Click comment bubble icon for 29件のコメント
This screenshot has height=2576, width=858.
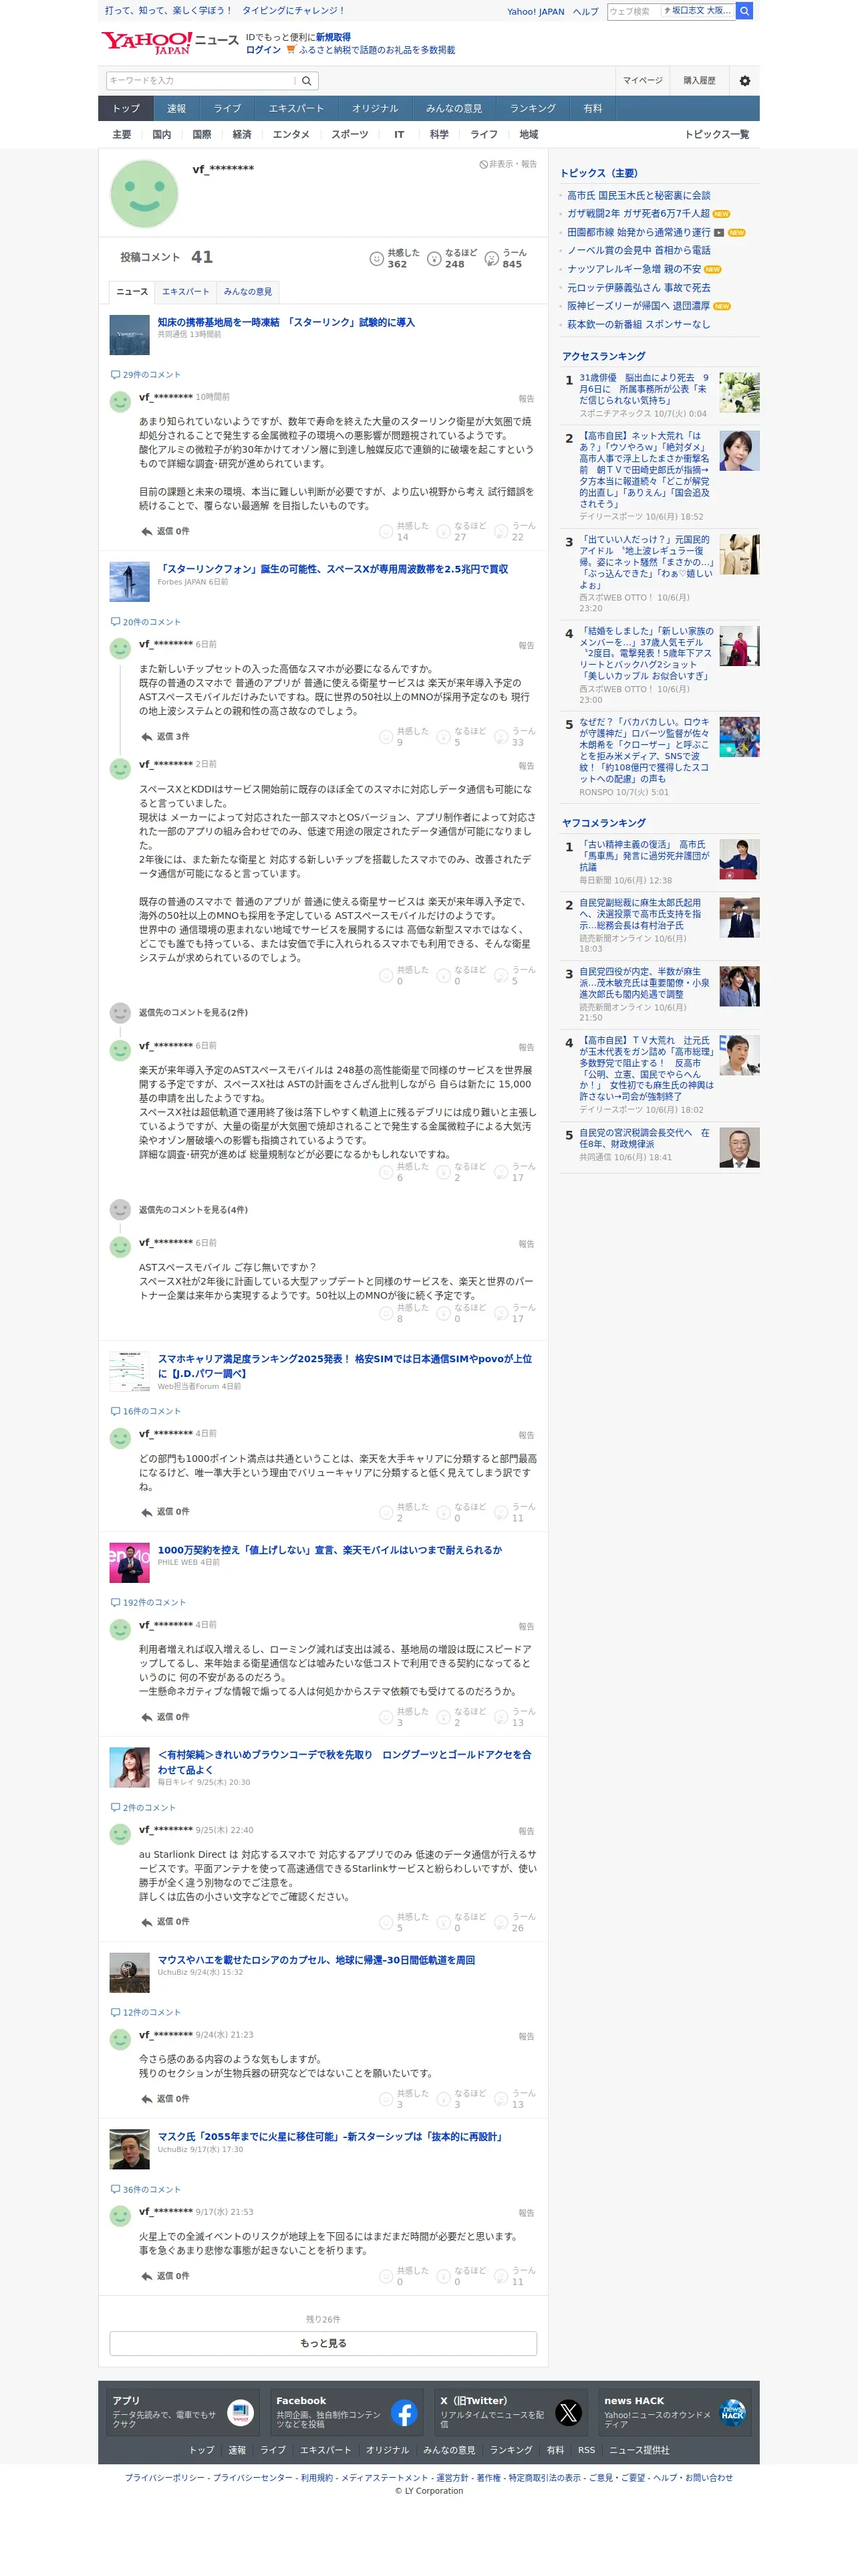pyautogui.click(x=115, y=375)
